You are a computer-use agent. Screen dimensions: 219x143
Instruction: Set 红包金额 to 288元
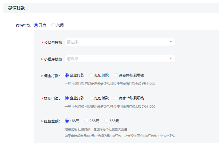click(86, 121)
